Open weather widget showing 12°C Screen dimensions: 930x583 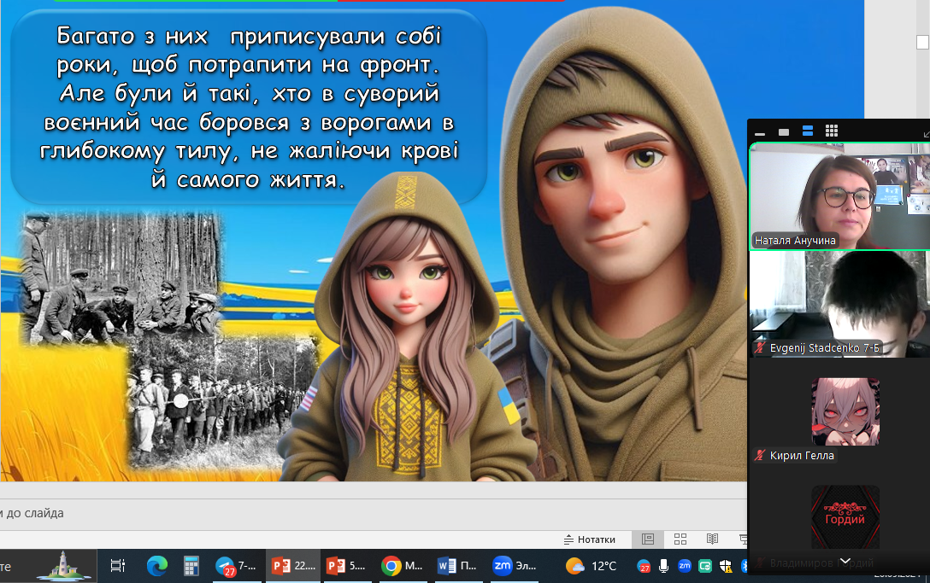point(591,566)
